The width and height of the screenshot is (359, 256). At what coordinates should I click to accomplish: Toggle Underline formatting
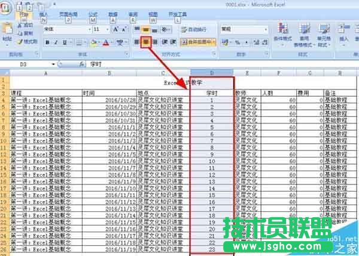coord(65,42)
